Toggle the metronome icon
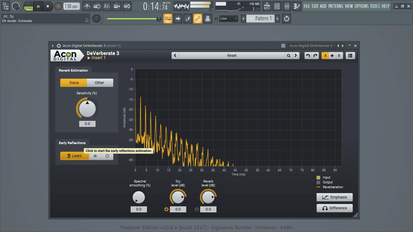 click(x=87, y=6)
